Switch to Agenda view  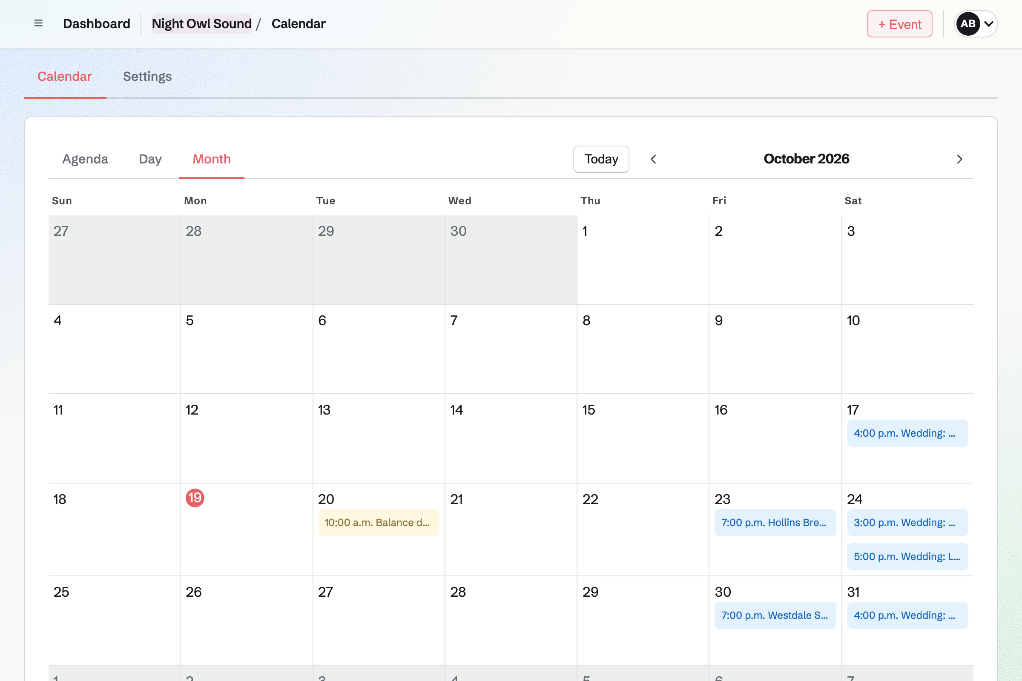pyautogui.click(x=85, y=159)
